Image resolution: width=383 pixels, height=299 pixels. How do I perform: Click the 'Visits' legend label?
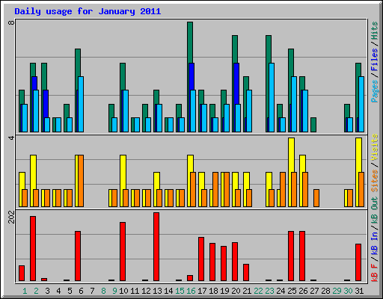pyautogui.click(x=374, y=147)
